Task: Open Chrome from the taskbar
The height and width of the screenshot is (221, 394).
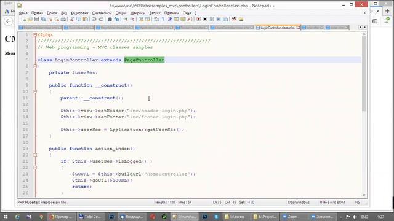Action: (41, 217)
